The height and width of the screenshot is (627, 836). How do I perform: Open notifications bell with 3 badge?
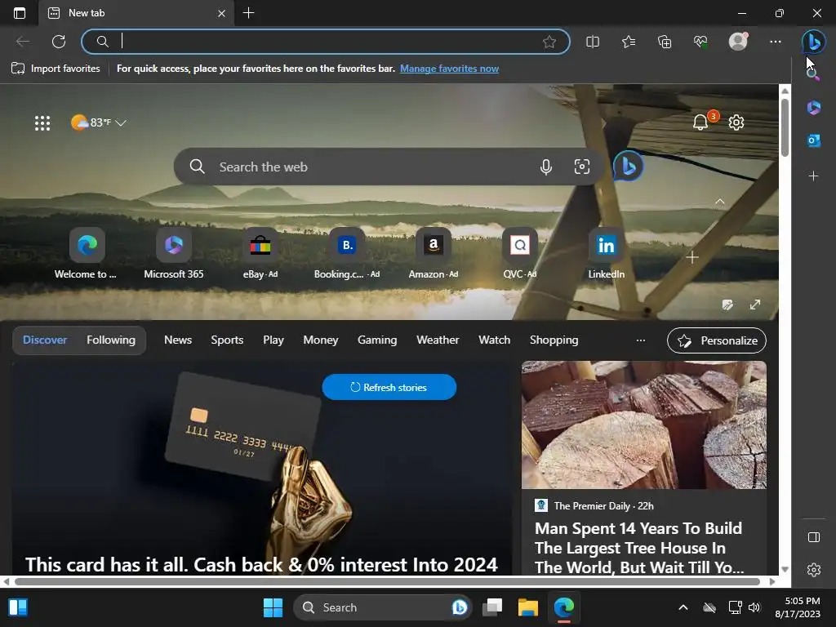point(701,122)
